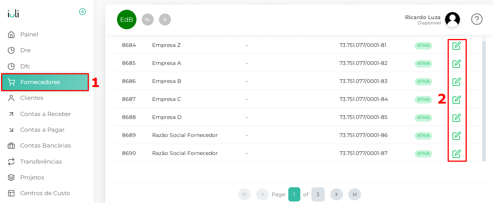This screenshot has height=203, width=493.
Task: Open the Painel menu item
Action: pyautogui.click(x=29, y=35)
